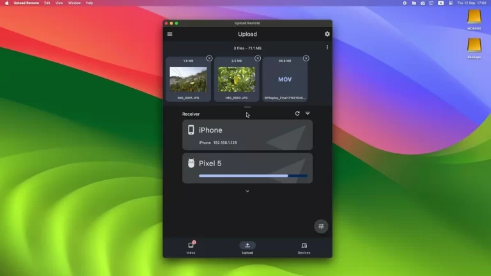Viewport: 491px width, 276px height.
Task: Select the IMG_0002.JPG thumbnail
Action: coord(237,79)
